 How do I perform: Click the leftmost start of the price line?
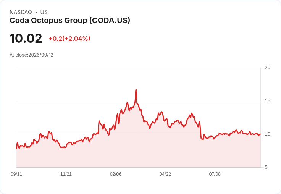point(16,148)
